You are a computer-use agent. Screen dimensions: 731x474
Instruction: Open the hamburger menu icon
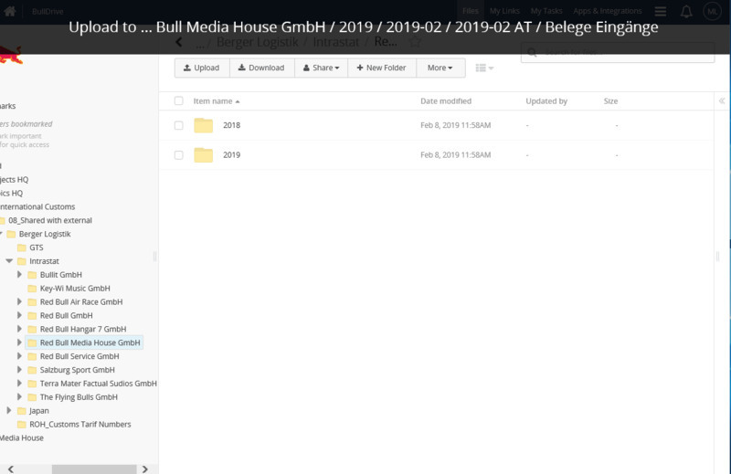660,11
